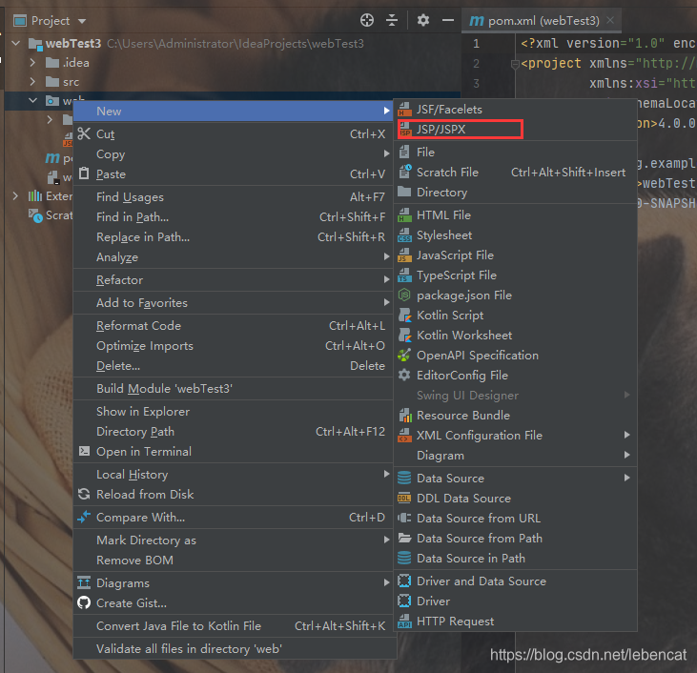Open the Project view dropdown
This screenshot has height=673, width=697.
click(82, 21)
